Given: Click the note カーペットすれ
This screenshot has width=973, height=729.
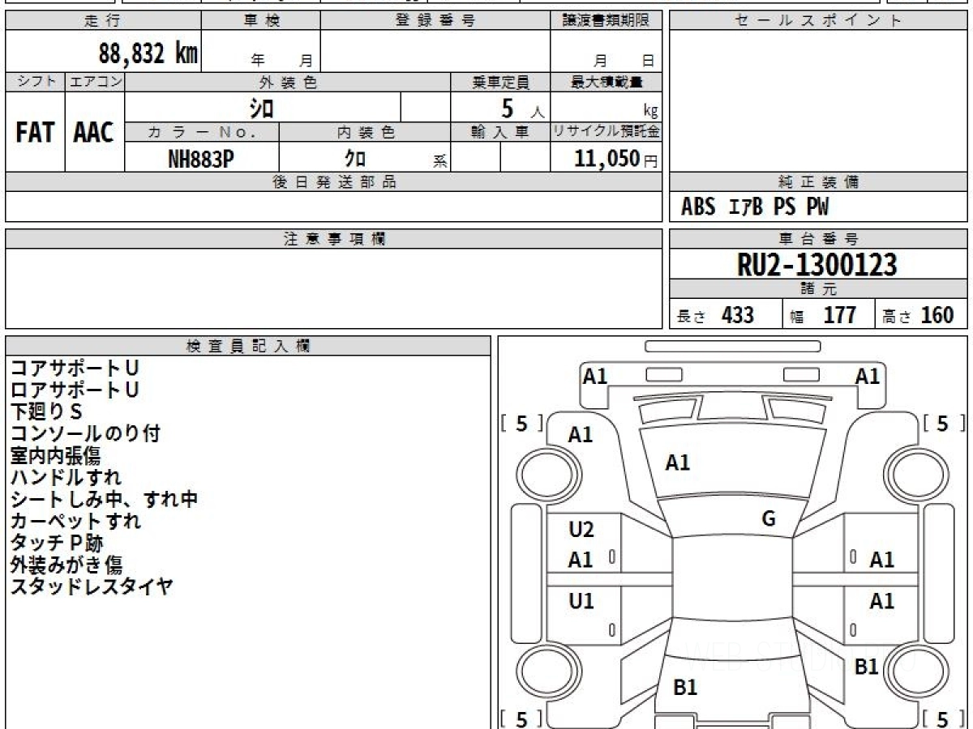Looking at the screenshot, I should coord(75,522).
